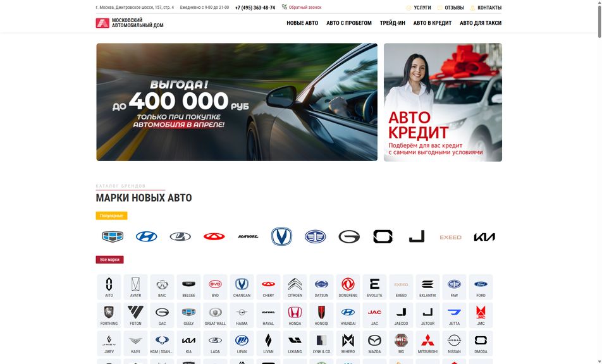
Task: Pick the Changan logo in popular brands
Action: (281, 236)
